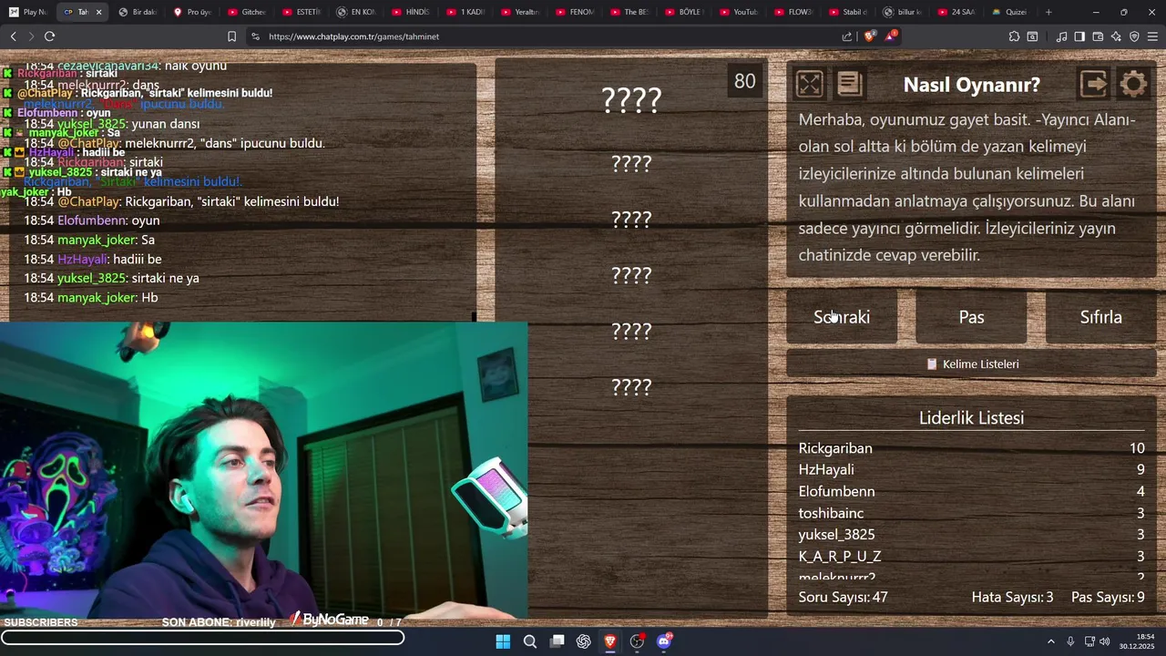Click the Liderlik Listesi heading
The image size is (1166, 656).
tap(971, 418)
